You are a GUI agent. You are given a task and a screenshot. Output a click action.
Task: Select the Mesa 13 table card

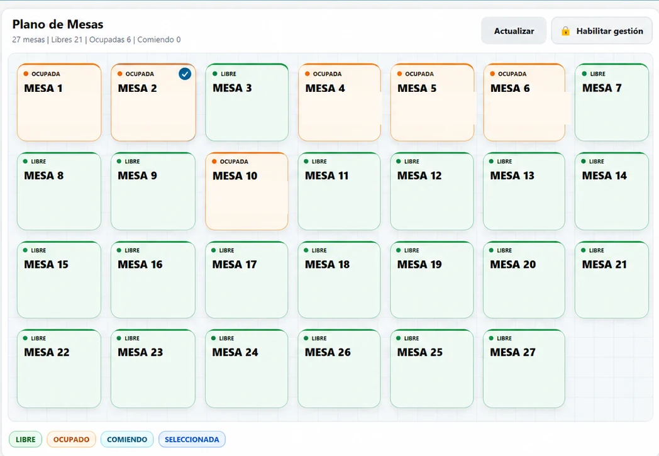(524, 191)
